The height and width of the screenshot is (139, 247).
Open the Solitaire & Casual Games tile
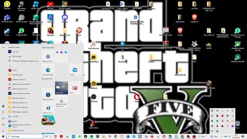[x=48, y=108]
